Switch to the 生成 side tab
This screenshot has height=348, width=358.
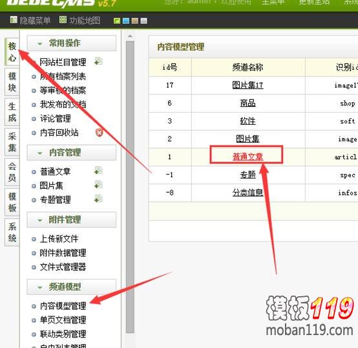12,112
